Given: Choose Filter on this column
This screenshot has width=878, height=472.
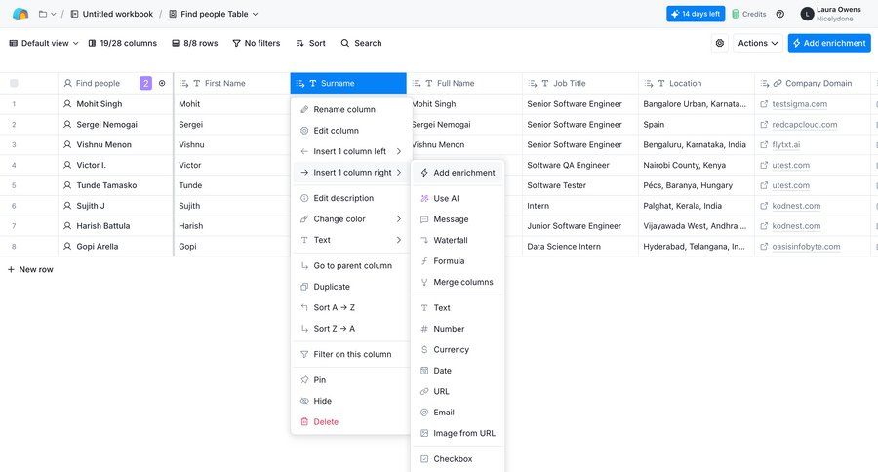Looking at the screenshot, I should coord(351,354).
